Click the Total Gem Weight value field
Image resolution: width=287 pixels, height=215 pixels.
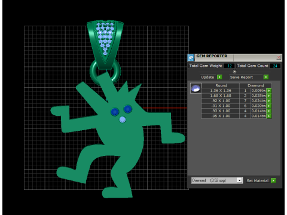pyautogui.click(x=229, y=66)
